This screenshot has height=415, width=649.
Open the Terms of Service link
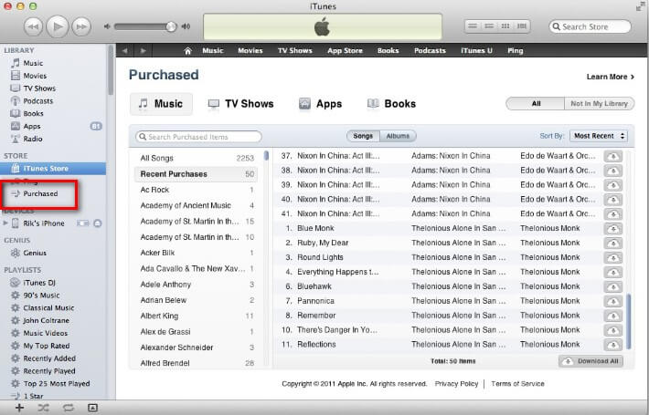point(517,384)
